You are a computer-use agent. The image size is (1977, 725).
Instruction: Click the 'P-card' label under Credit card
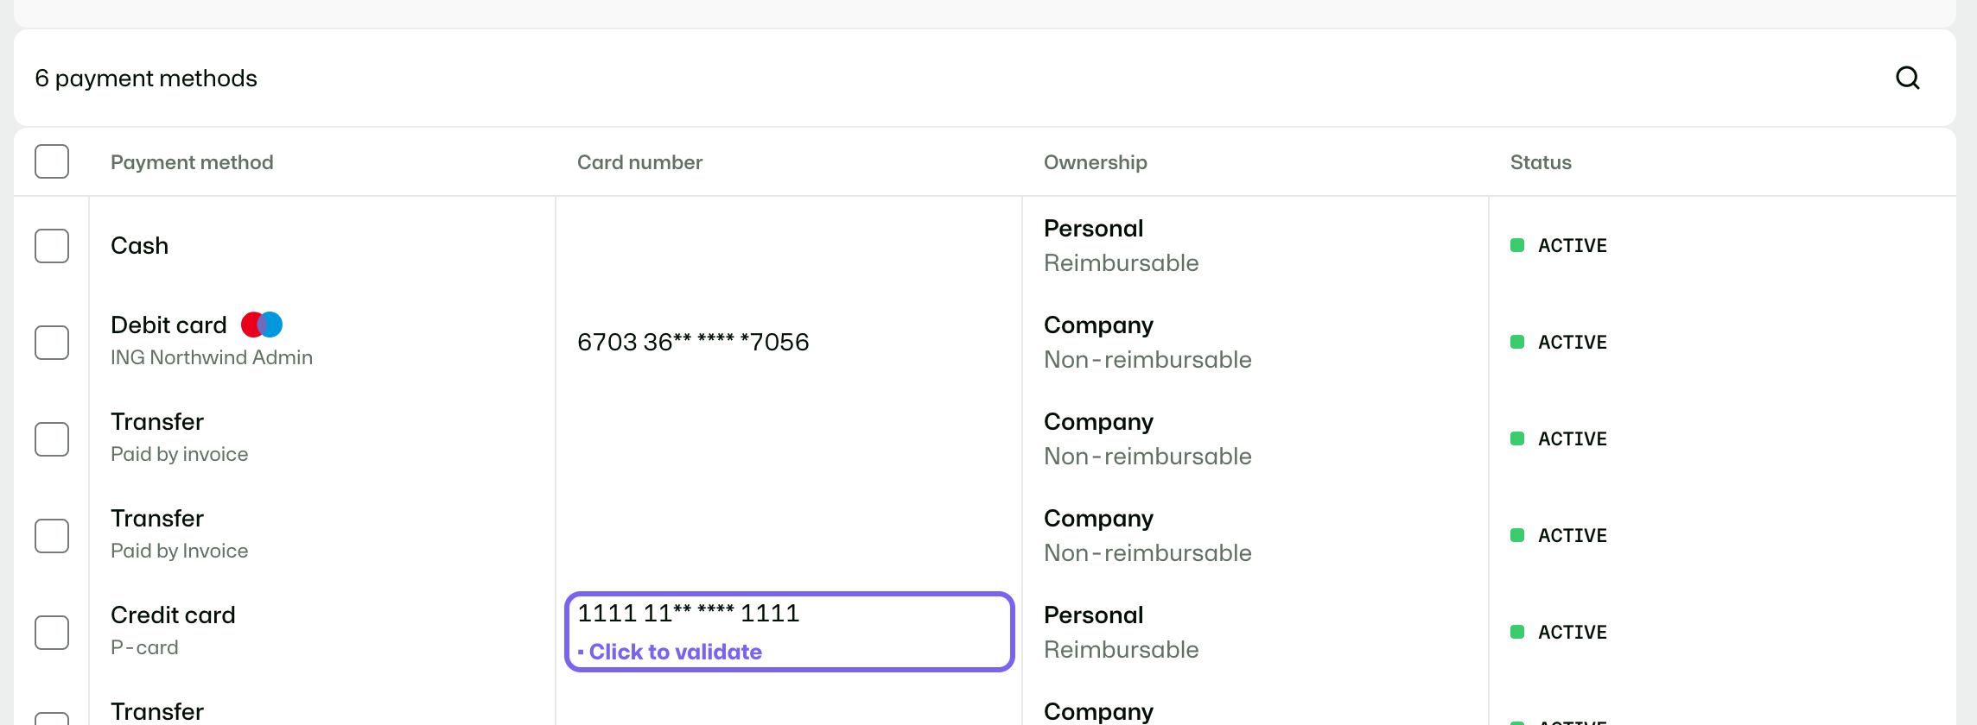click(144, 647)
